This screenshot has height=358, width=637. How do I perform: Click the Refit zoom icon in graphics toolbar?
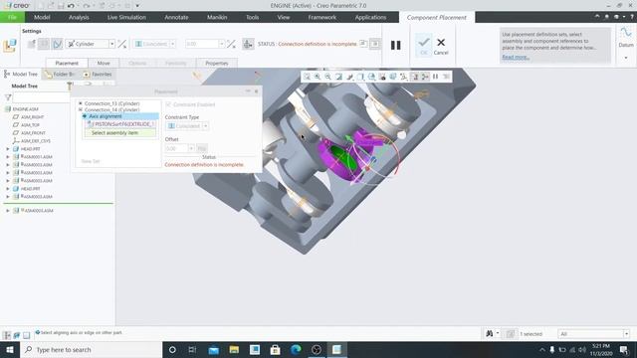(x=307, y=77)
